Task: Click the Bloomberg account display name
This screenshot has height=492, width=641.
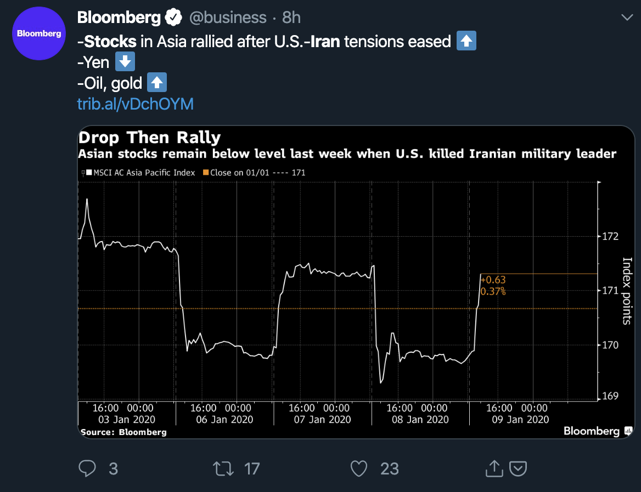Action: point(119,18)
